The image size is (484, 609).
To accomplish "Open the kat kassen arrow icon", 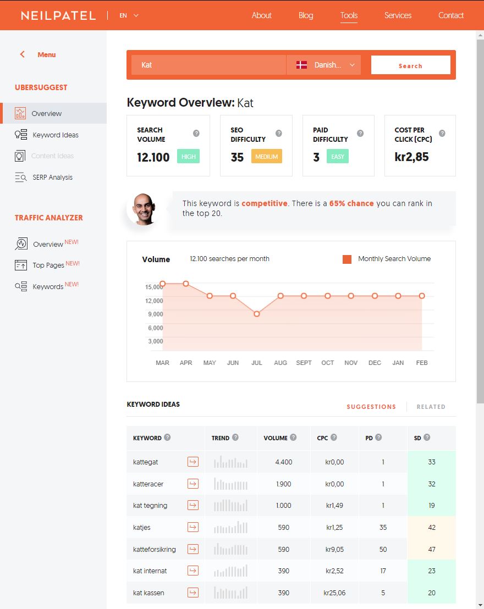I will click(x=193, y=593).
